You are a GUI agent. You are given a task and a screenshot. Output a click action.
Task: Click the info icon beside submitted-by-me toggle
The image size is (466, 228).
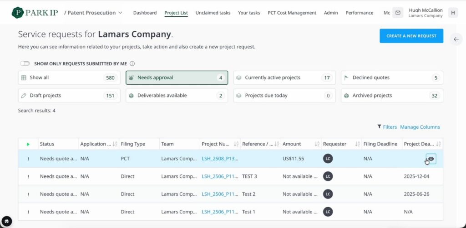coord(132,63)
